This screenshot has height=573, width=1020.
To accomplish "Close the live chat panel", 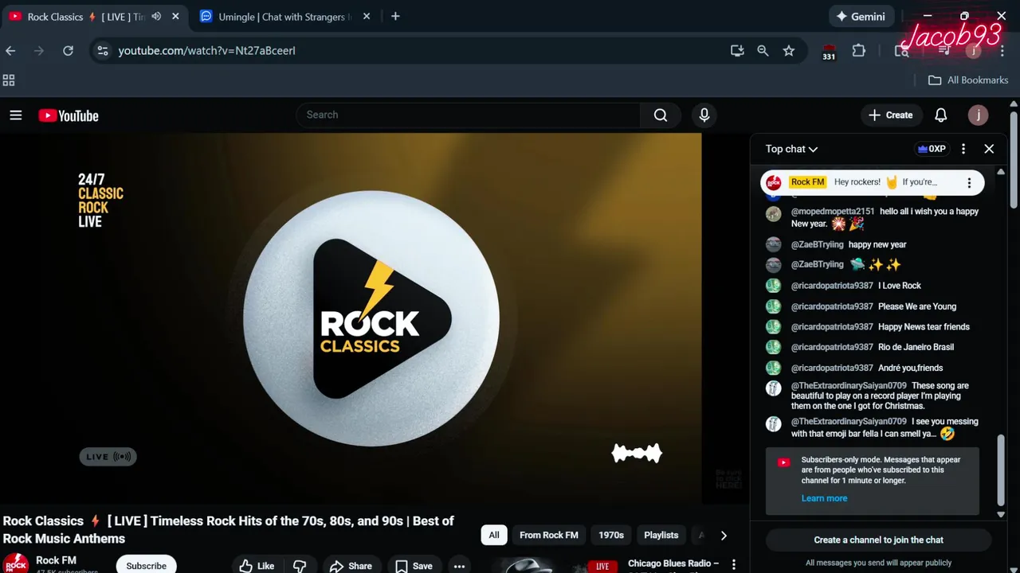I will (989, 149).
